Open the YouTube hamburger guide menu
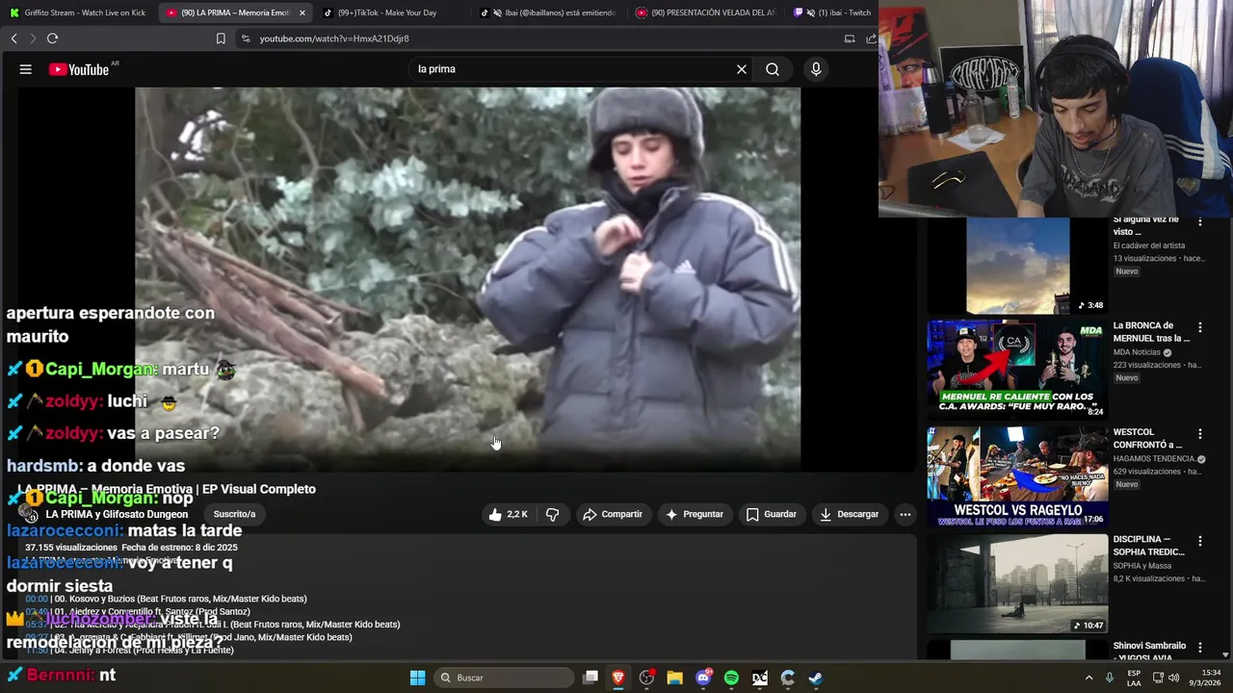The image size is (1233, 693). pos(26,69)
